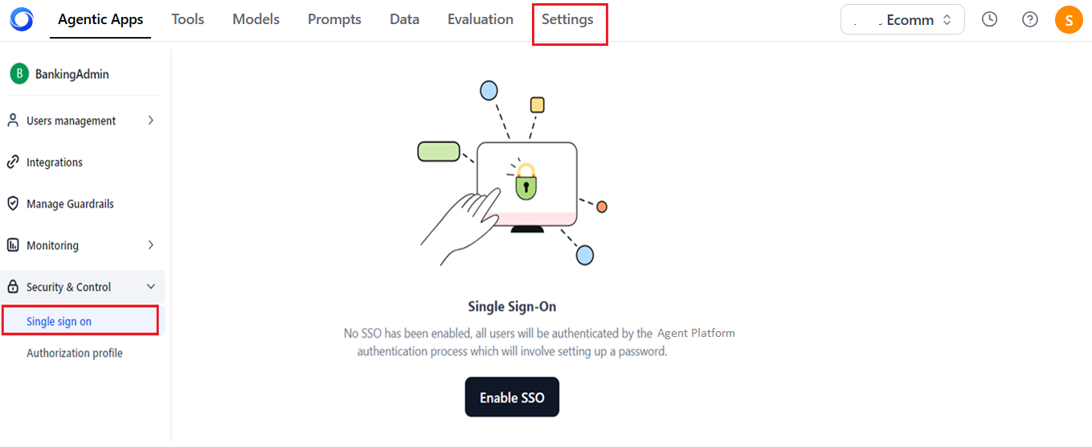Click the Security & Control lock icon
Screen dimensions: 1092x447
tap(13, 287)
